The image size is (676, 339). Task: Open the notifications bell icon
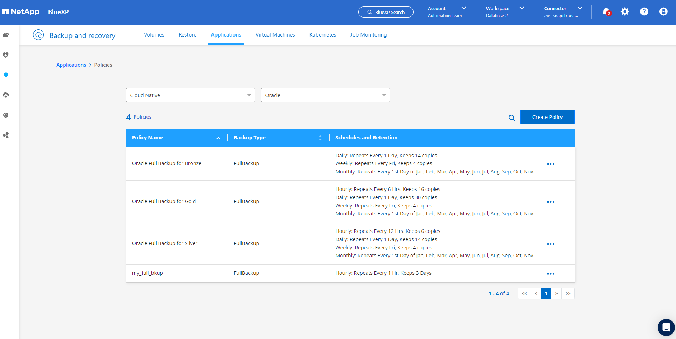(x=606, y=12)
